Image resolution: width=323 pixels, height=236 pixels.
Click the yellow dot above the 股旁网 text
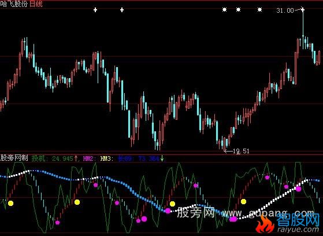click(x=172, y=204)
